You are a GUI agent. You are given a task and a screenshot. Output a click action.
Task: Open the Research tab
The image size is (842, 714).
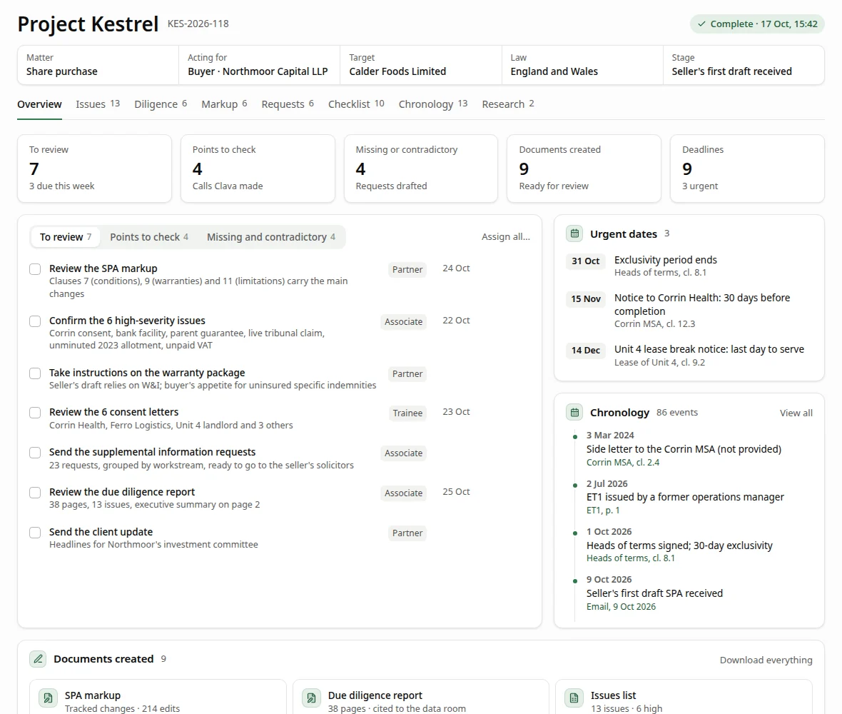pyautogui.click(x=508, y=104)
